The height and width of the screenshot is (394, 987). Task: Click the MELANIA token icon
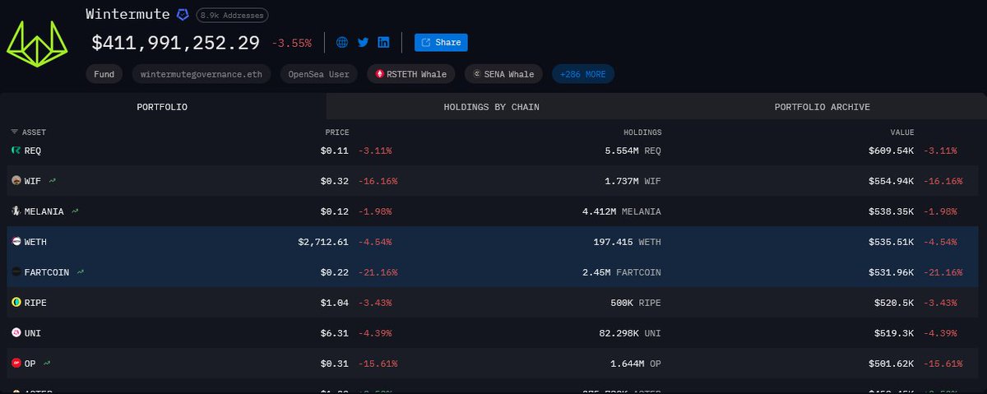pos(16,211)
